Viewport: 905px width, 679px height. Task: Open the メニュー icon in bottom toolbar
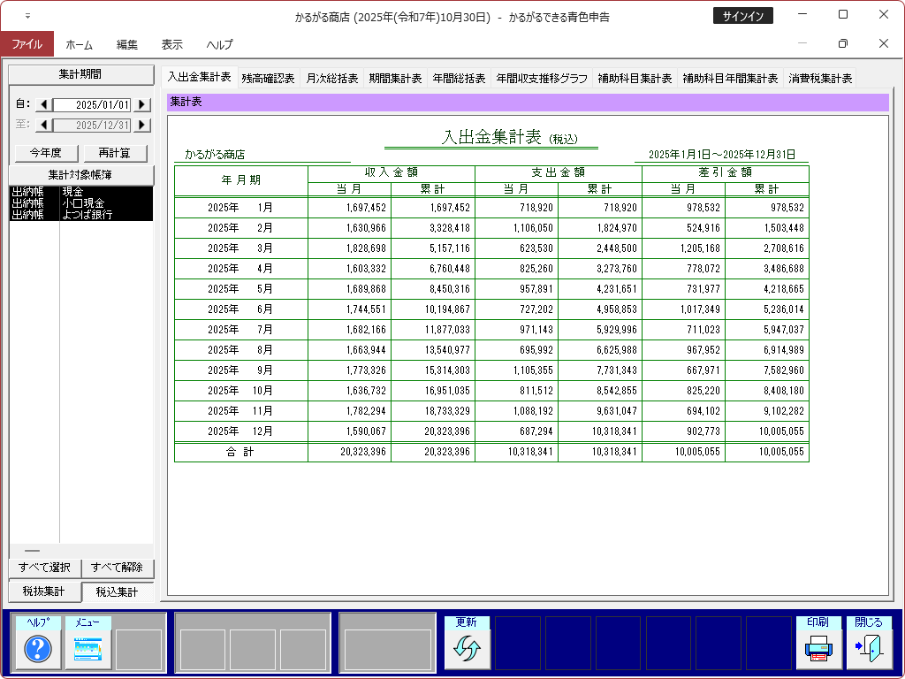click(88, 649)
